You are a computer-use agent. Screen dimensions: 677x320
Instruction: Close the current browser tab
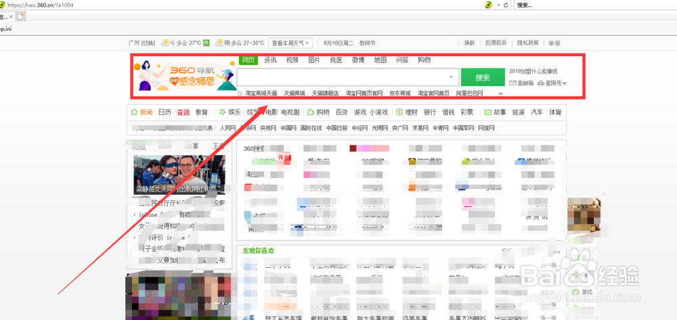(x=11, y=16)
